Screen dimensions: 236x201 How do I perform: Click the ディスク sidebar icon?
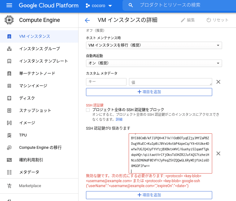pos(9,98)
